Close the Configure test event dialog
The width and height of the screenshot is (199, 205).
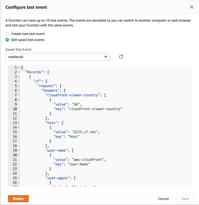click(x=192, y=7)
